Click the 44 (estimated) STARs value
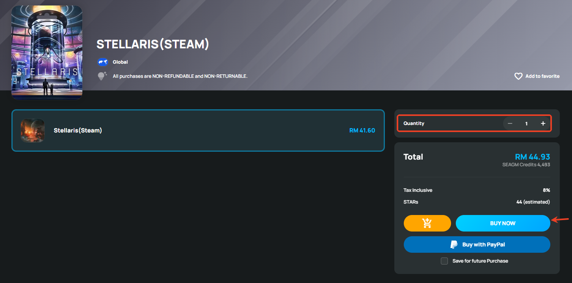This screenshot has width=572, height=283. [x=533, y=202]
